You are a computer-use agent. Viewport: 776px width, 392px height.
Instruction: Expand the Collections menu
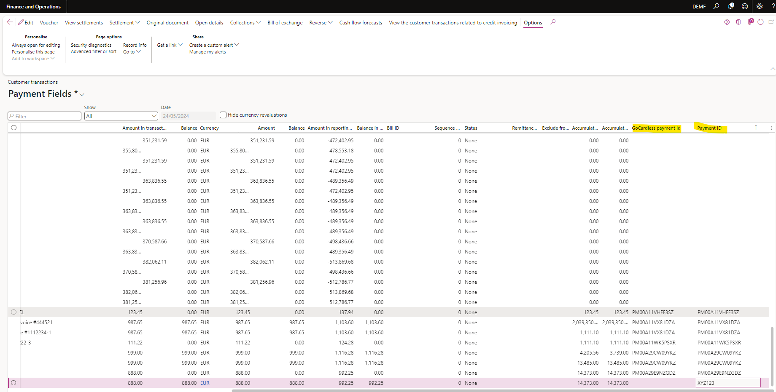pos(245,22)
